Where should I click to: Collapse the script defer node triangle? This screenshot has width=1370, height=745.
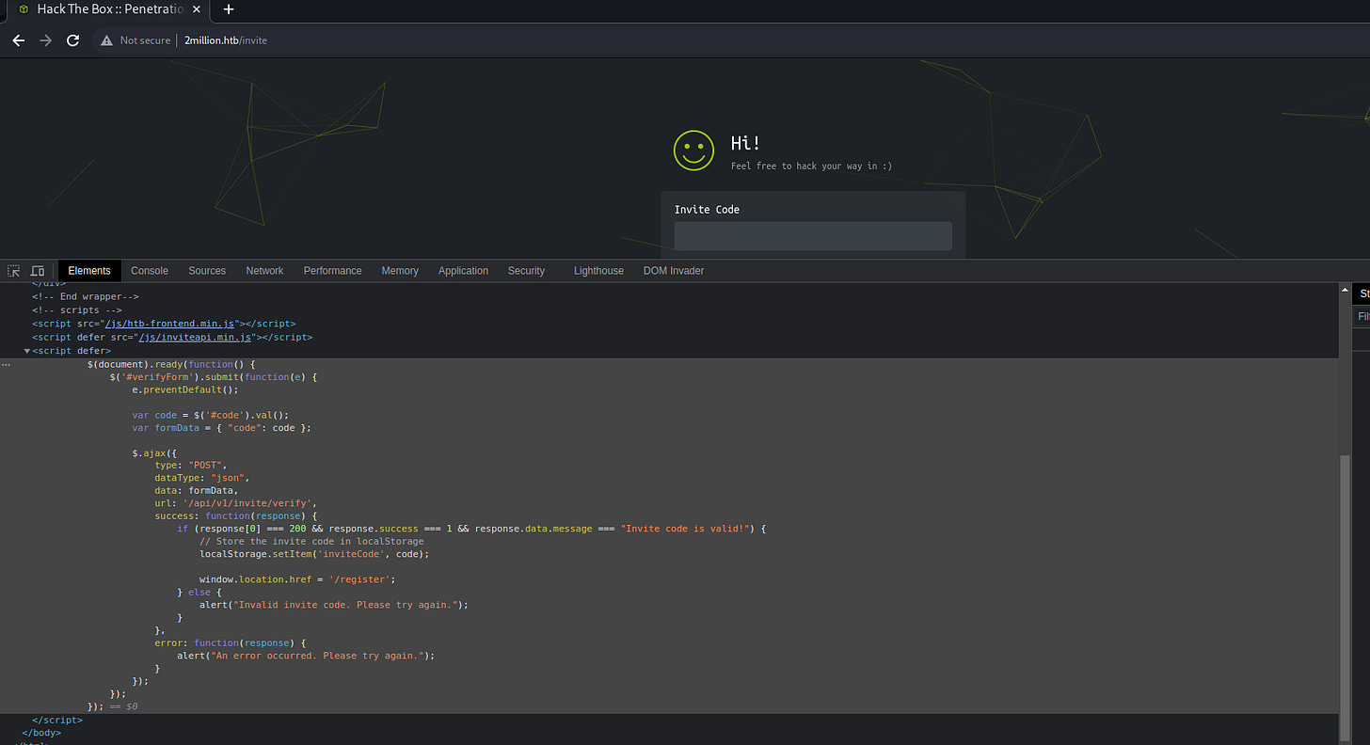26,351
